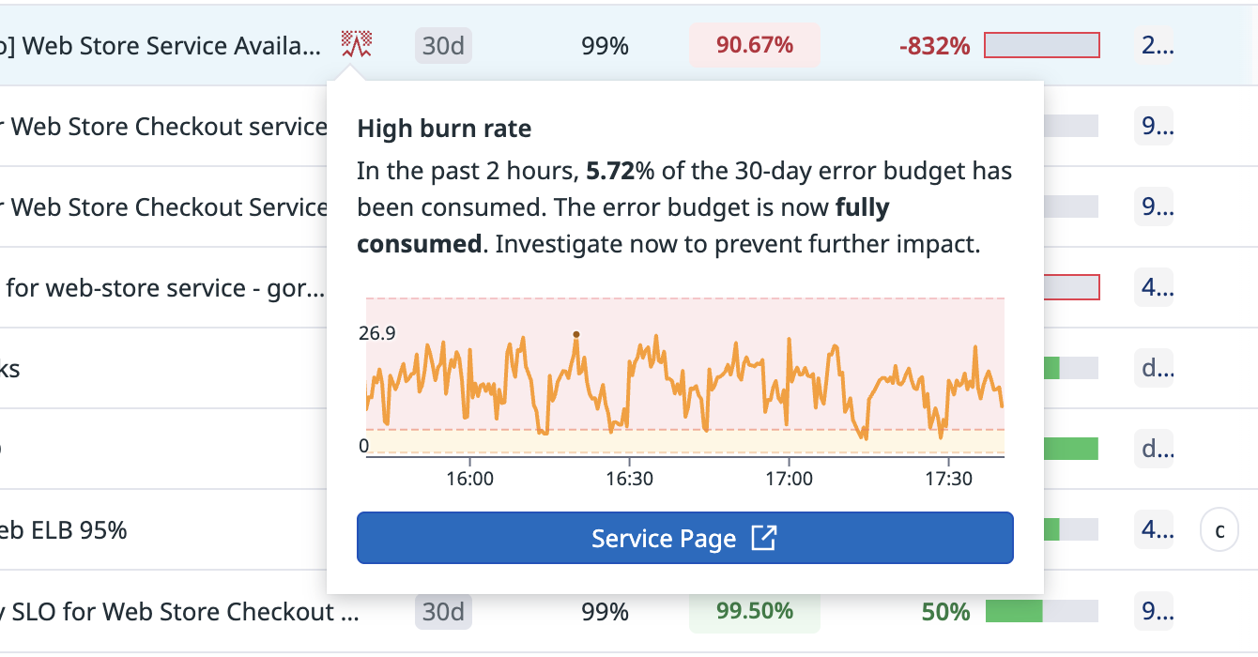
Task: Click the red 90.67% status badge
Action: (x=754, y=45)
